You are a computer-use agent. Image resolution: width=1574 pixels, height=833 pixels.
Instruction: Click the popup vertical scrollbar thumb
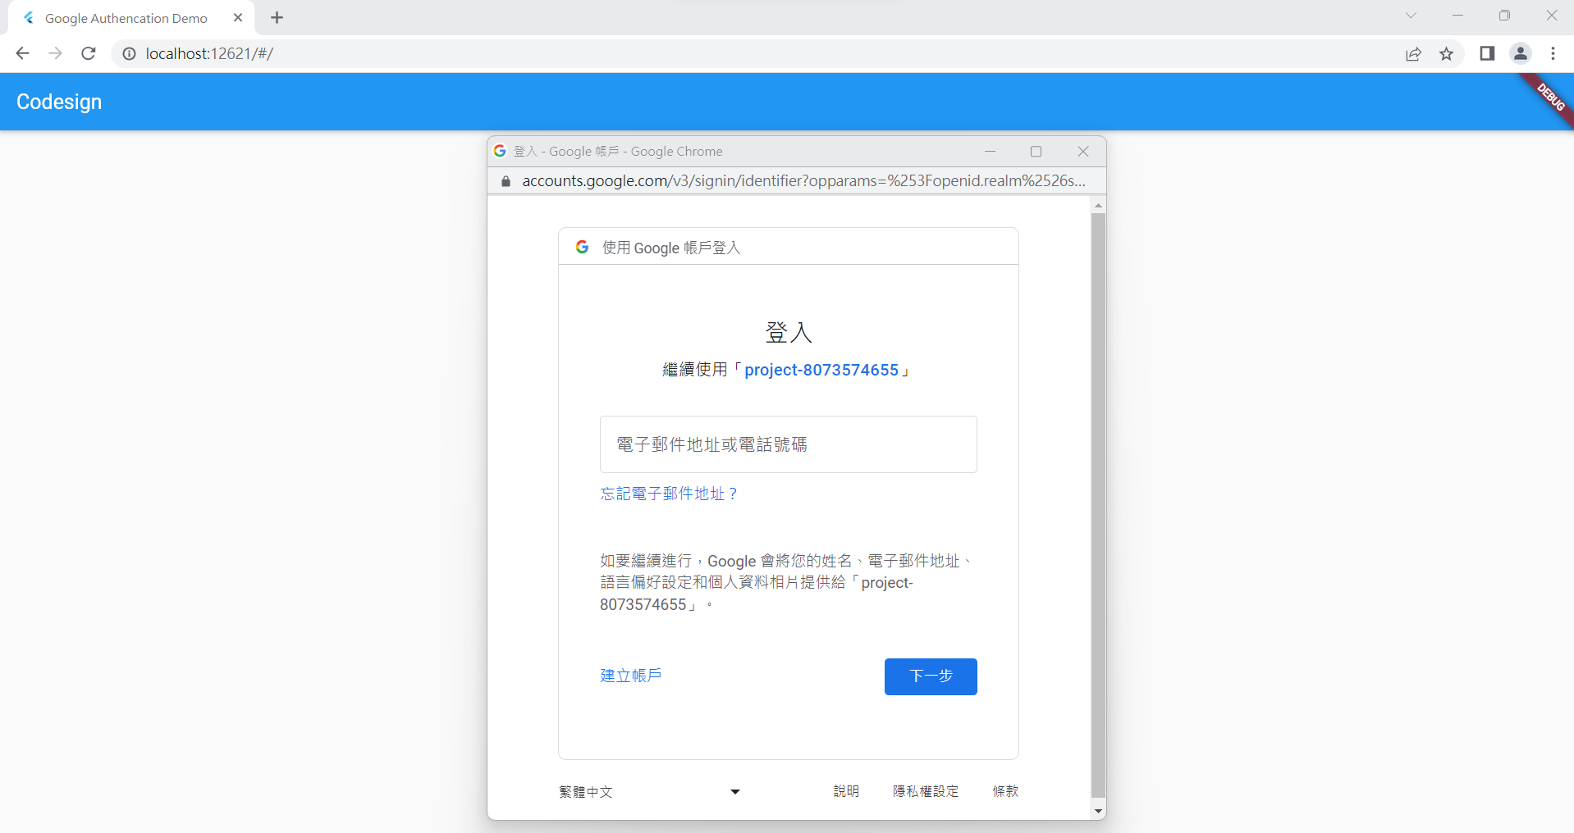point(1098,505)
